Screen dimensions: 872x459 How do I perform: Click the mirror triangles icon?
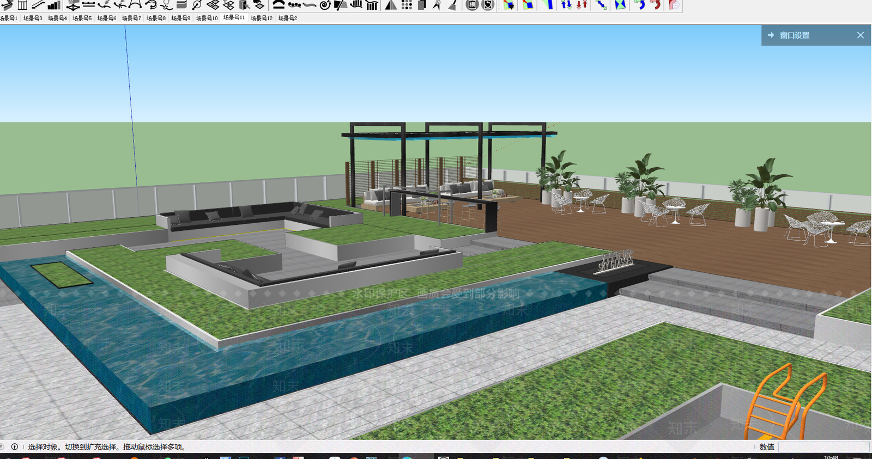point(391,5)
